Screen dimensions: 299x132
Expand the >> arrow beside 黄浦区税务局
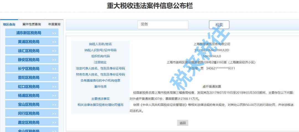[54, 42]
